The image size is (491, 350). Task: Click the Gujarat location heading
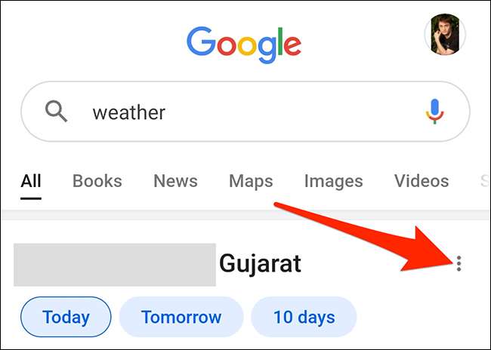[x=260, y=264]
